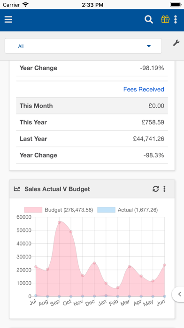Click the dropdown arrow in All selector
The width and height of the screenshot is (184, 328).
click(x=149, y=46)
